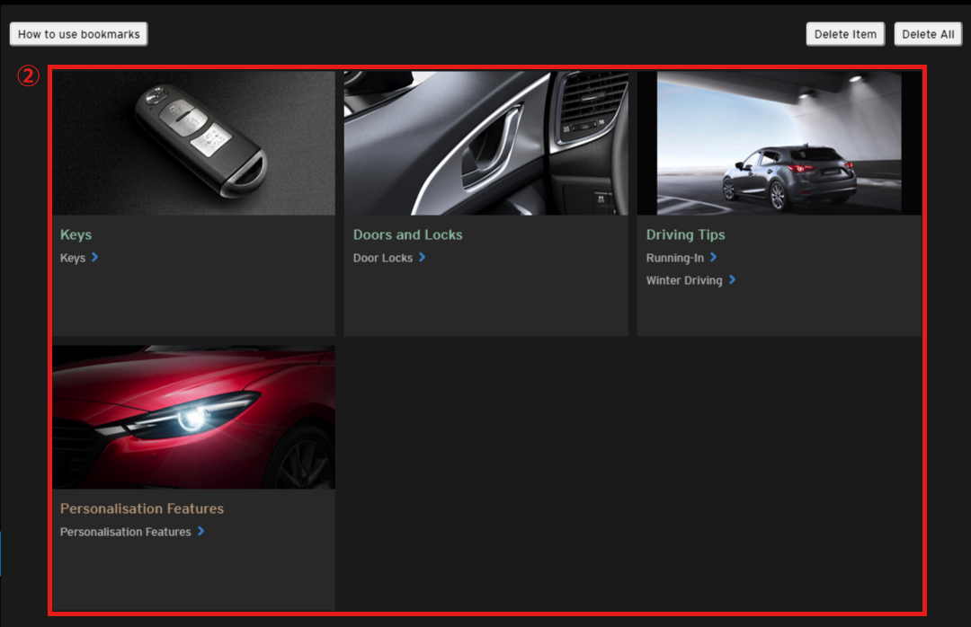The height and width of the screenshot is (627, 971).
Task: Click the chevron arrow next to Door Locks
Action: tap(422, 258)
